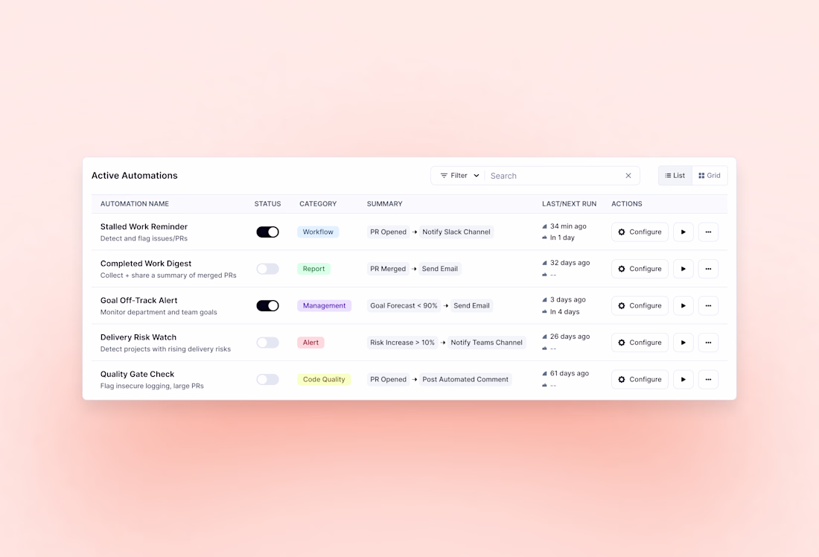This screenshot has width=819, height=557.
Task: Click the Post Automated Comment chip
Action: (x=465, y=379)
